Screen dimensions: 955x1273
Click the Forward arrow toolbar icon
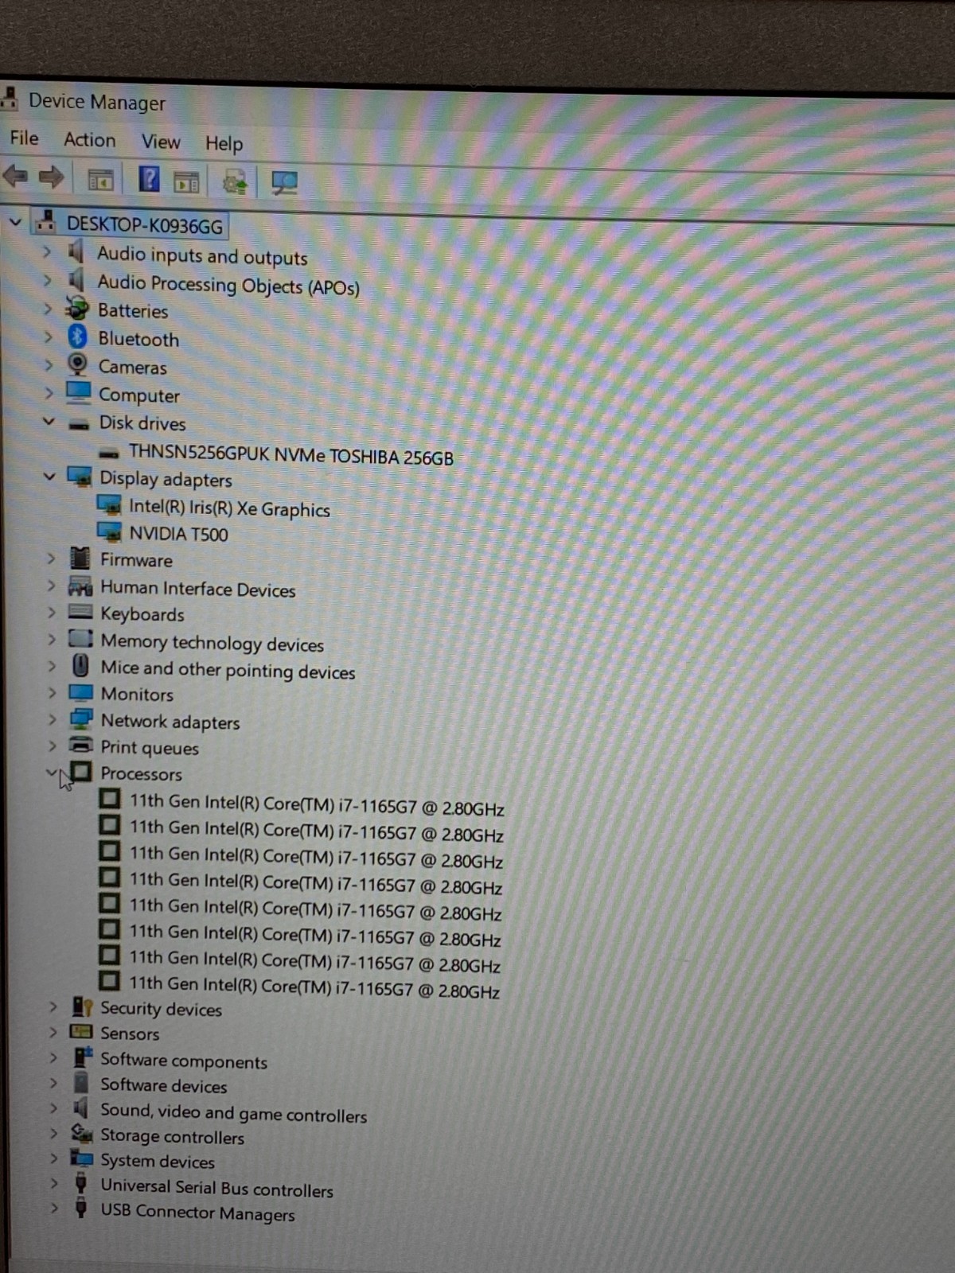(51, 177)
